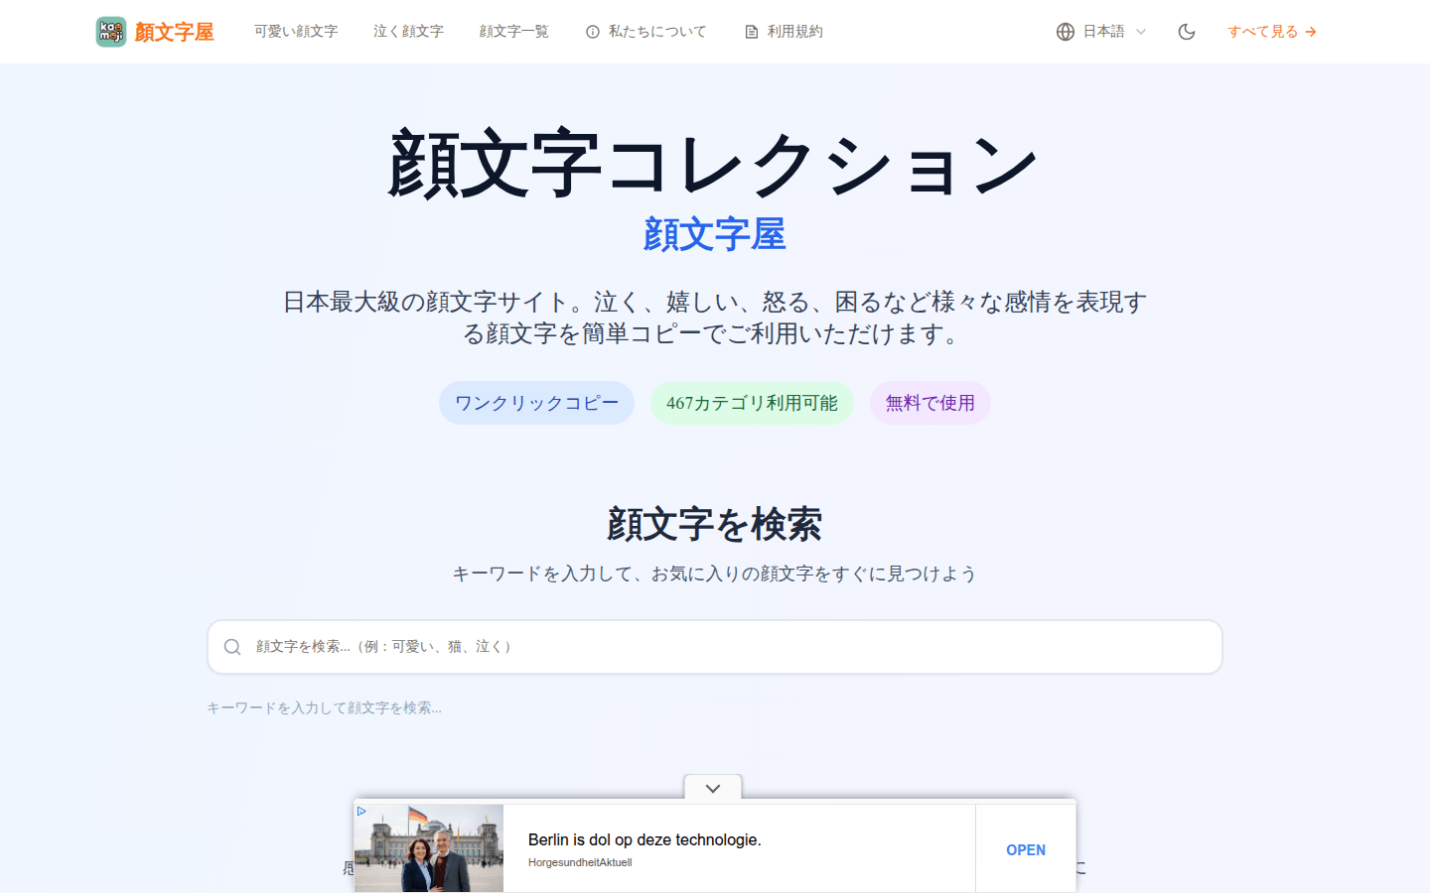The height and width of the screenshot is (893, 1430).
Task: Click the document icon beside 利用規約
Action: pos(749,31)
